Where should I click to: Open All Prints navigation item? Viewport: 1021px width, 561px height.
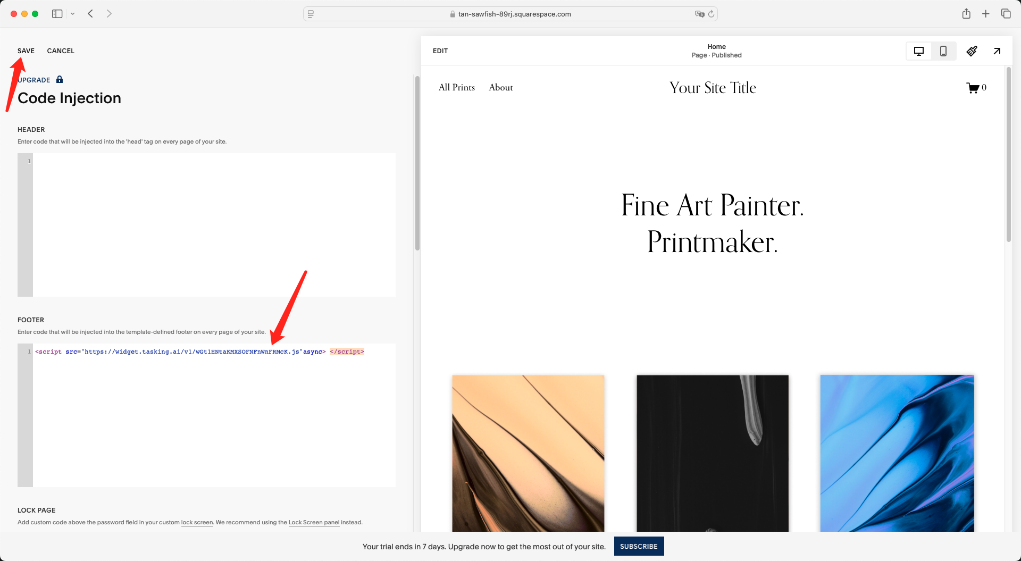pos(457,87)
